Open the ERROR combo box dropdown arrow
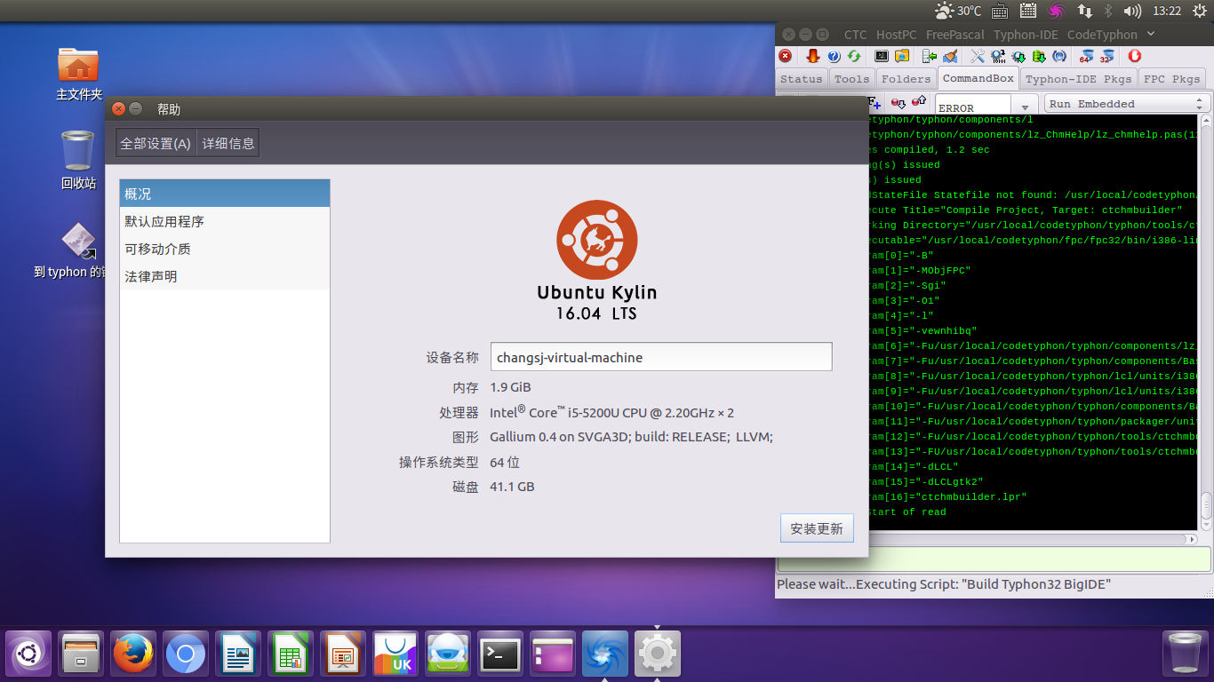Image resolution: width=1214 pixels, height=682 pixels. click(1025, 107)
